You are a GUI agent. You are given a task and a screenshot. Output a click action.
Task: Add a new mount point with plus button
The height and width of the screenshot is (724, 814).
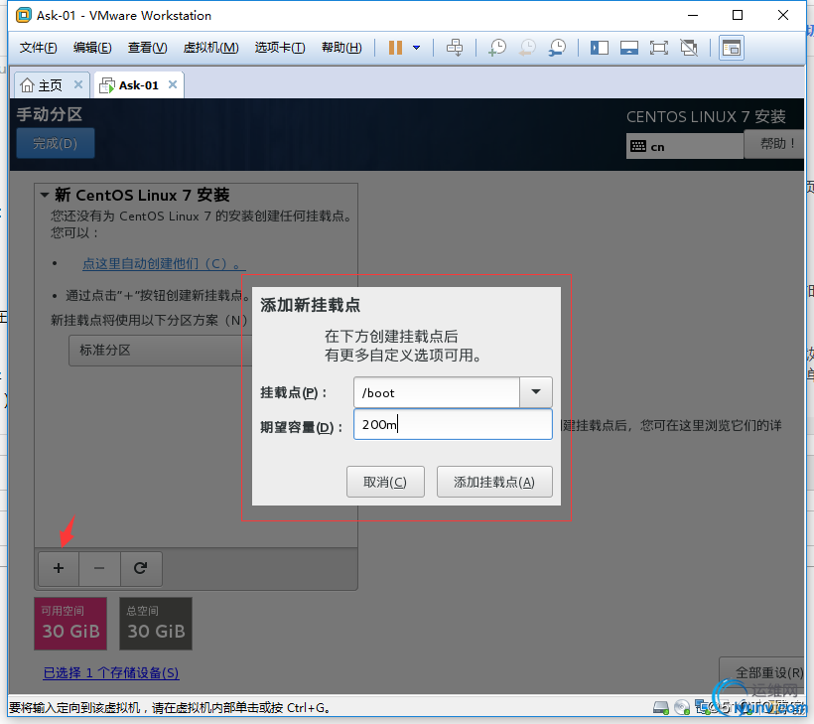point(59,568)
